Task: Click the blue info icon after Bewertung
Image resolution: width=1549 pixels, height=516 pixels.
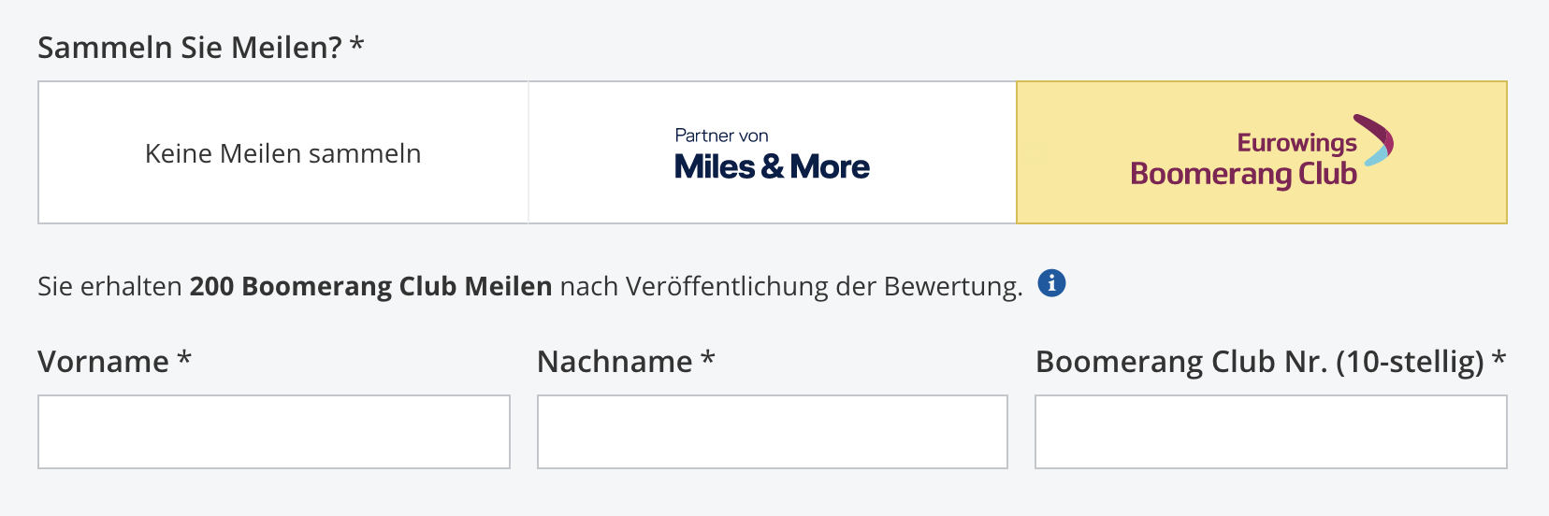Action: pos(1051,283)
